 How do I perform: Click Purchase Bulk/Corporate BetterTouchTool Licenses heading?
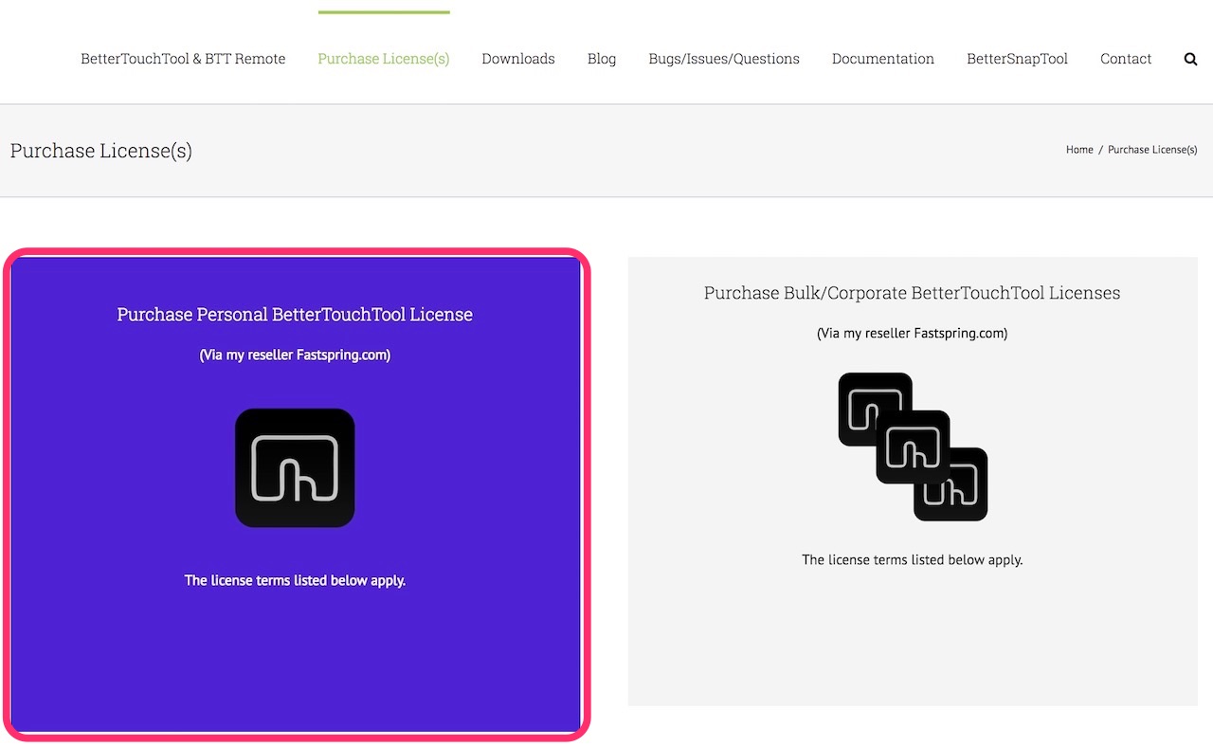click(913, 293)
